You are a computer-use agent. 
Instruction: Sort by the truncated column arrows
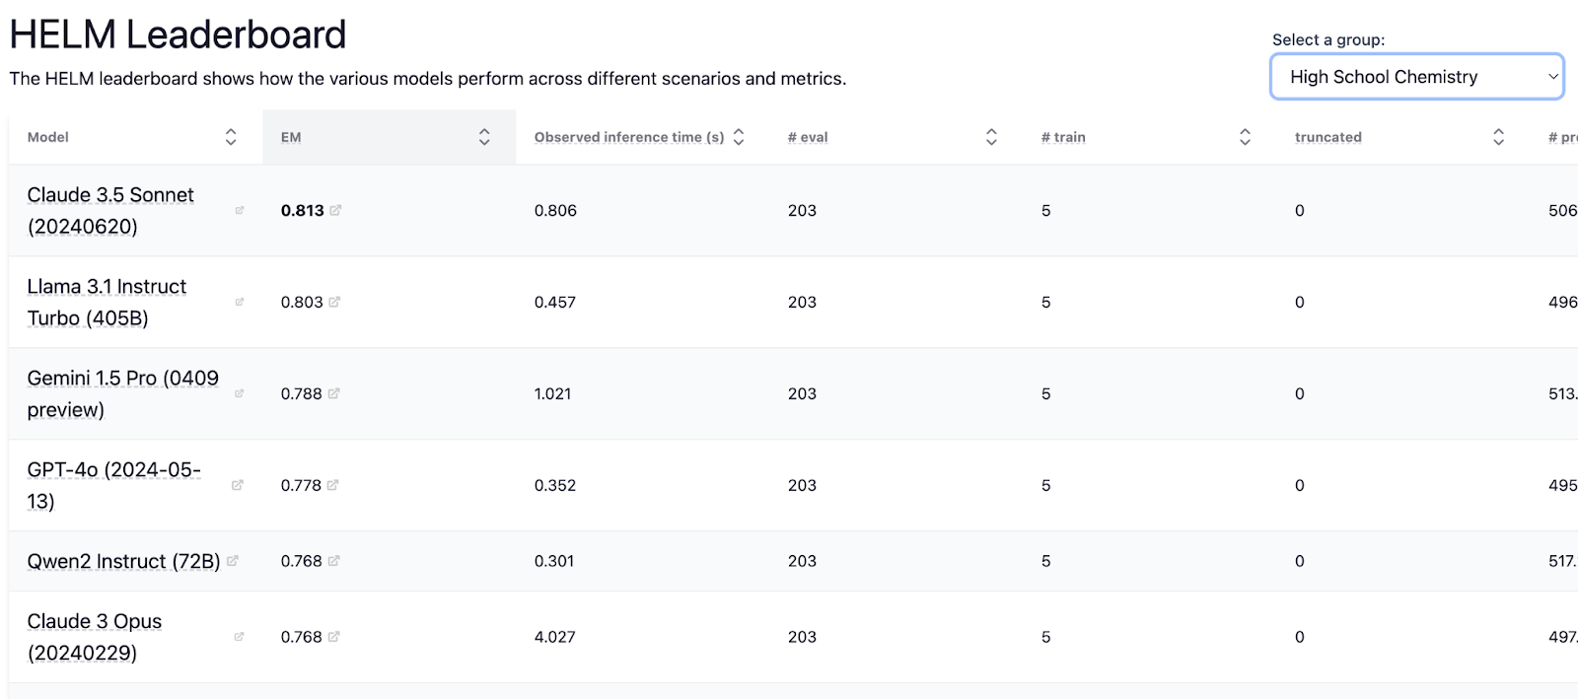click(1498, 137)
